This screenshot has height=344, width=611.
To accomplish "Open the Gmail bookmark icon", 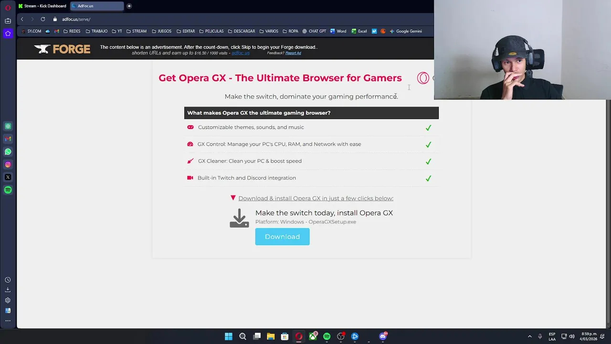I will tap(57, 31).
